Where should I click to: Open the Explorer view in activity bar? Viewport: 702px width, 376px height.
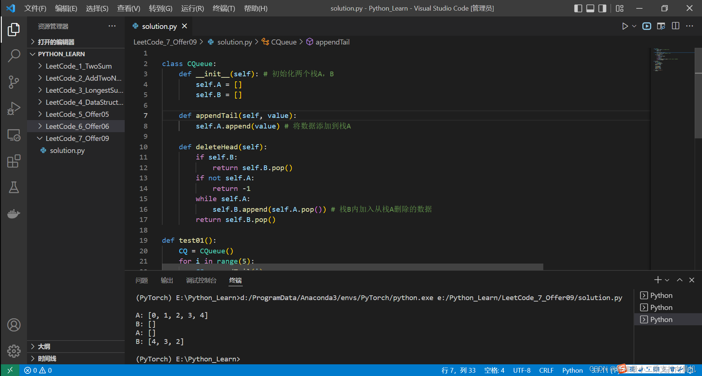click(14, 30)
